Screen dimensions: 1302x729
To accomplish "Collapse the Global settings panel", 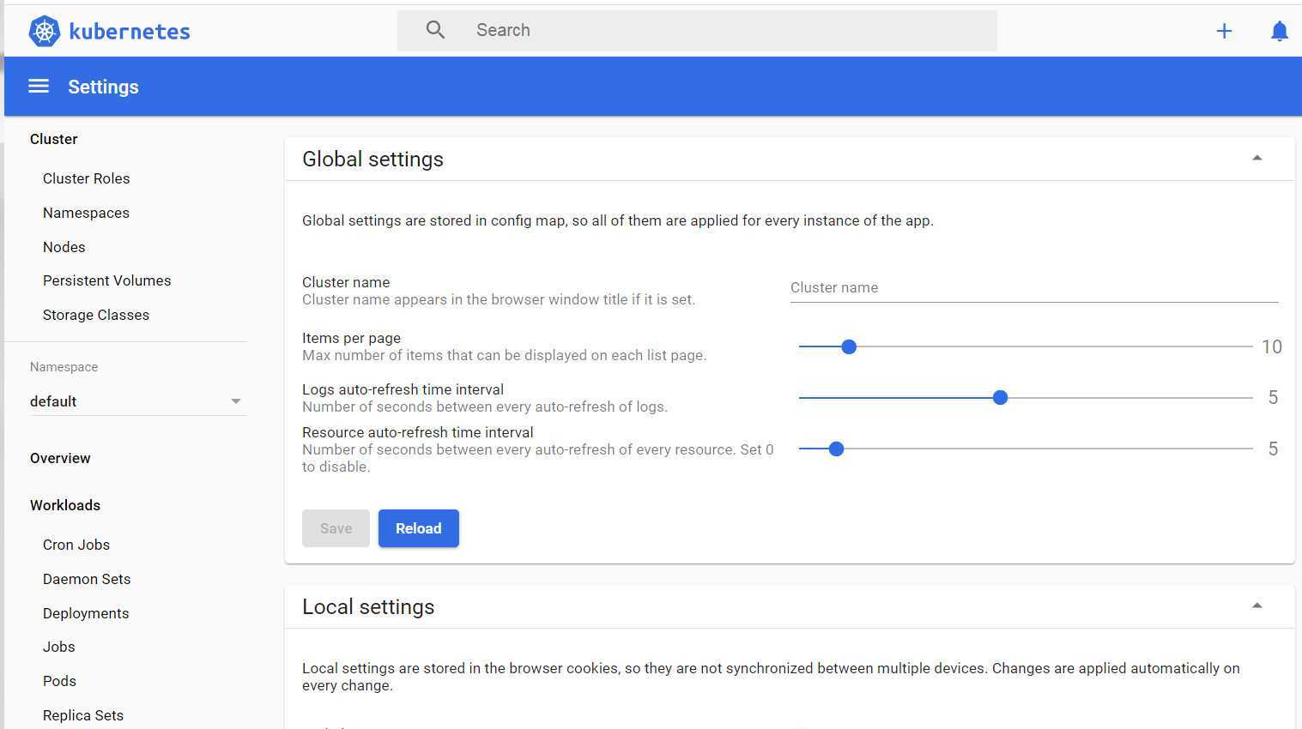I will [1257, 158].
